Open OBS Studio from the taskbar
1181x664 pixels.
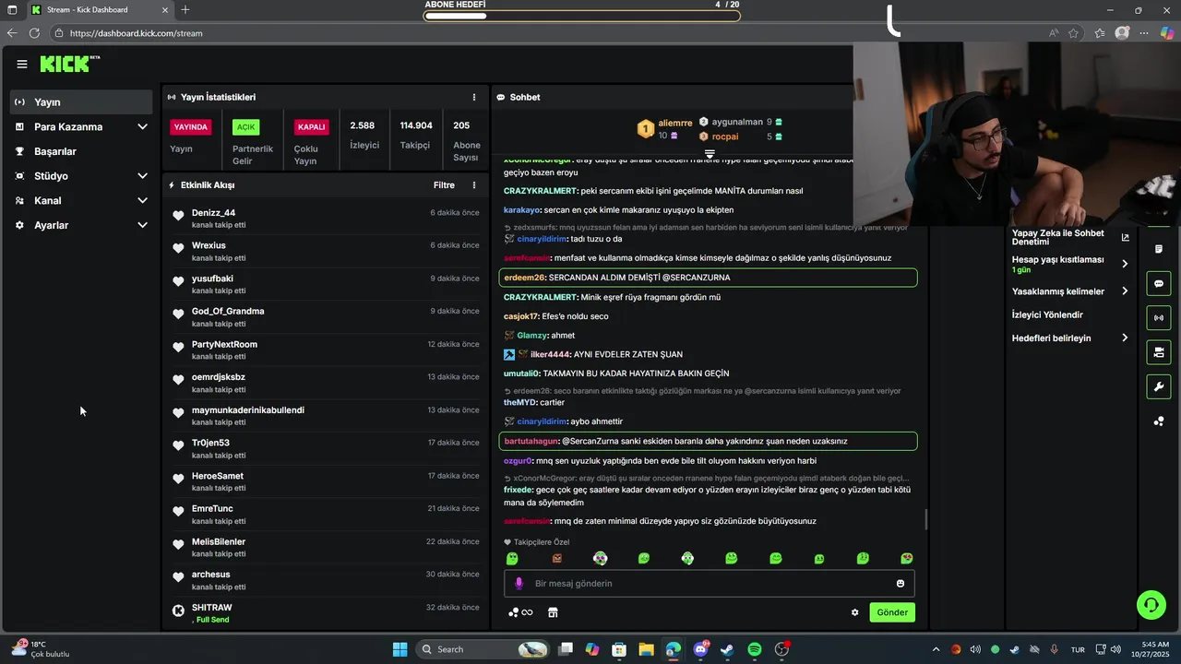(x=781, y=649)
